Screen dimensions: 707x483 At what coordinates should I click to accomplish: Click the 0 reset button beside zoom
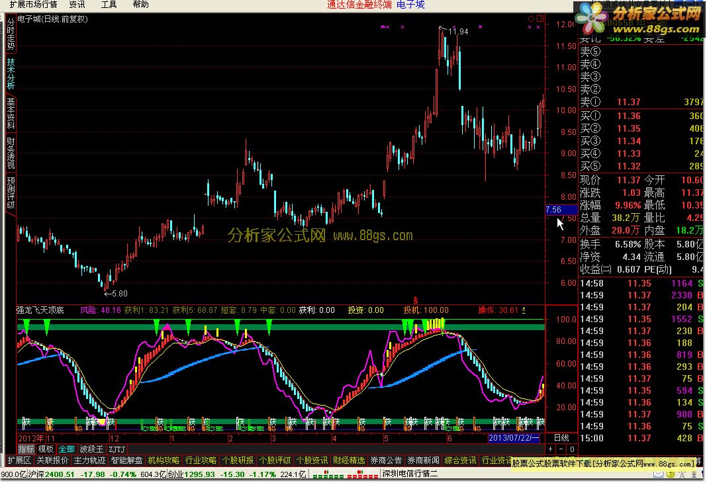572,449
